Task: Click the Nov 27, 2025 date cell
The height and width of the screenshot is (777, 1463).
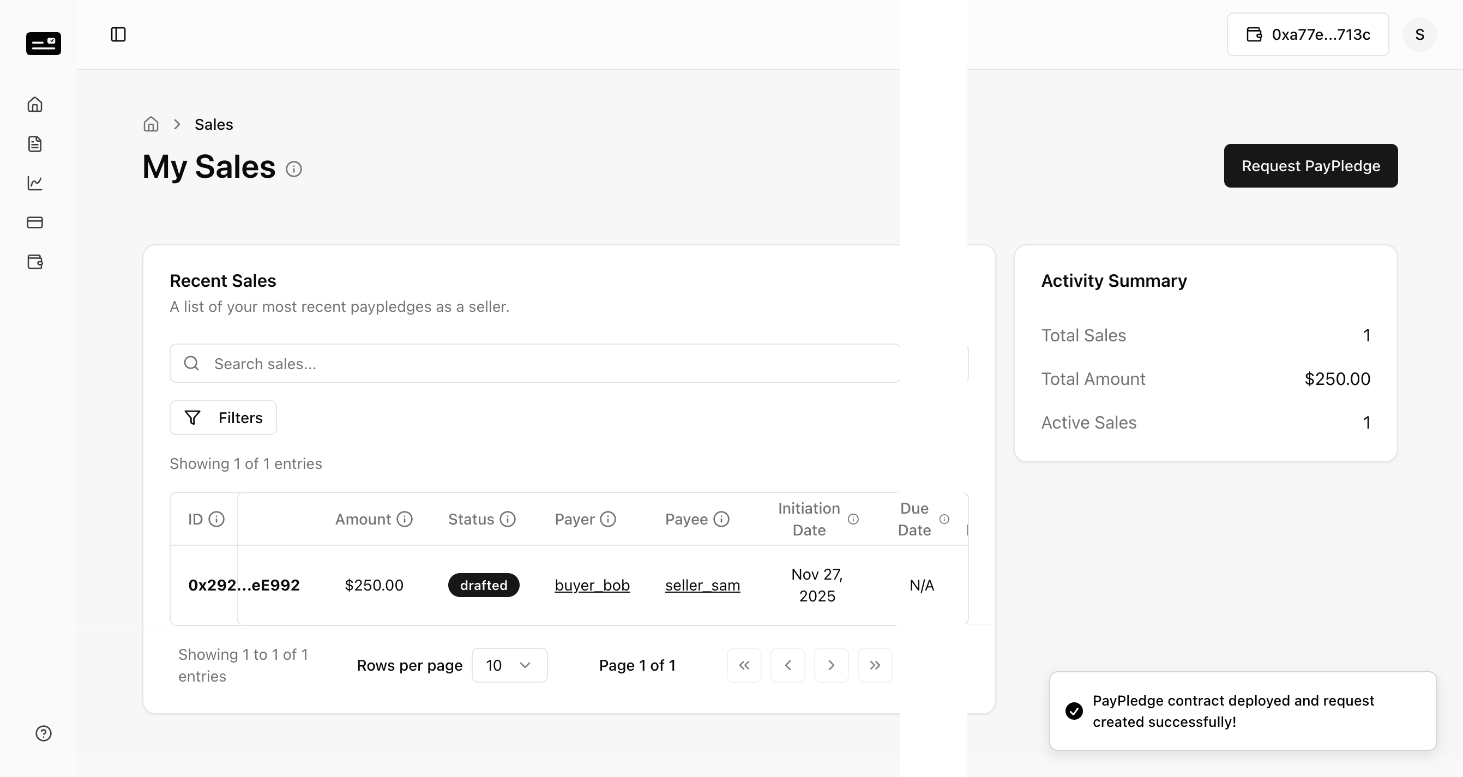Action: (817, 585)
